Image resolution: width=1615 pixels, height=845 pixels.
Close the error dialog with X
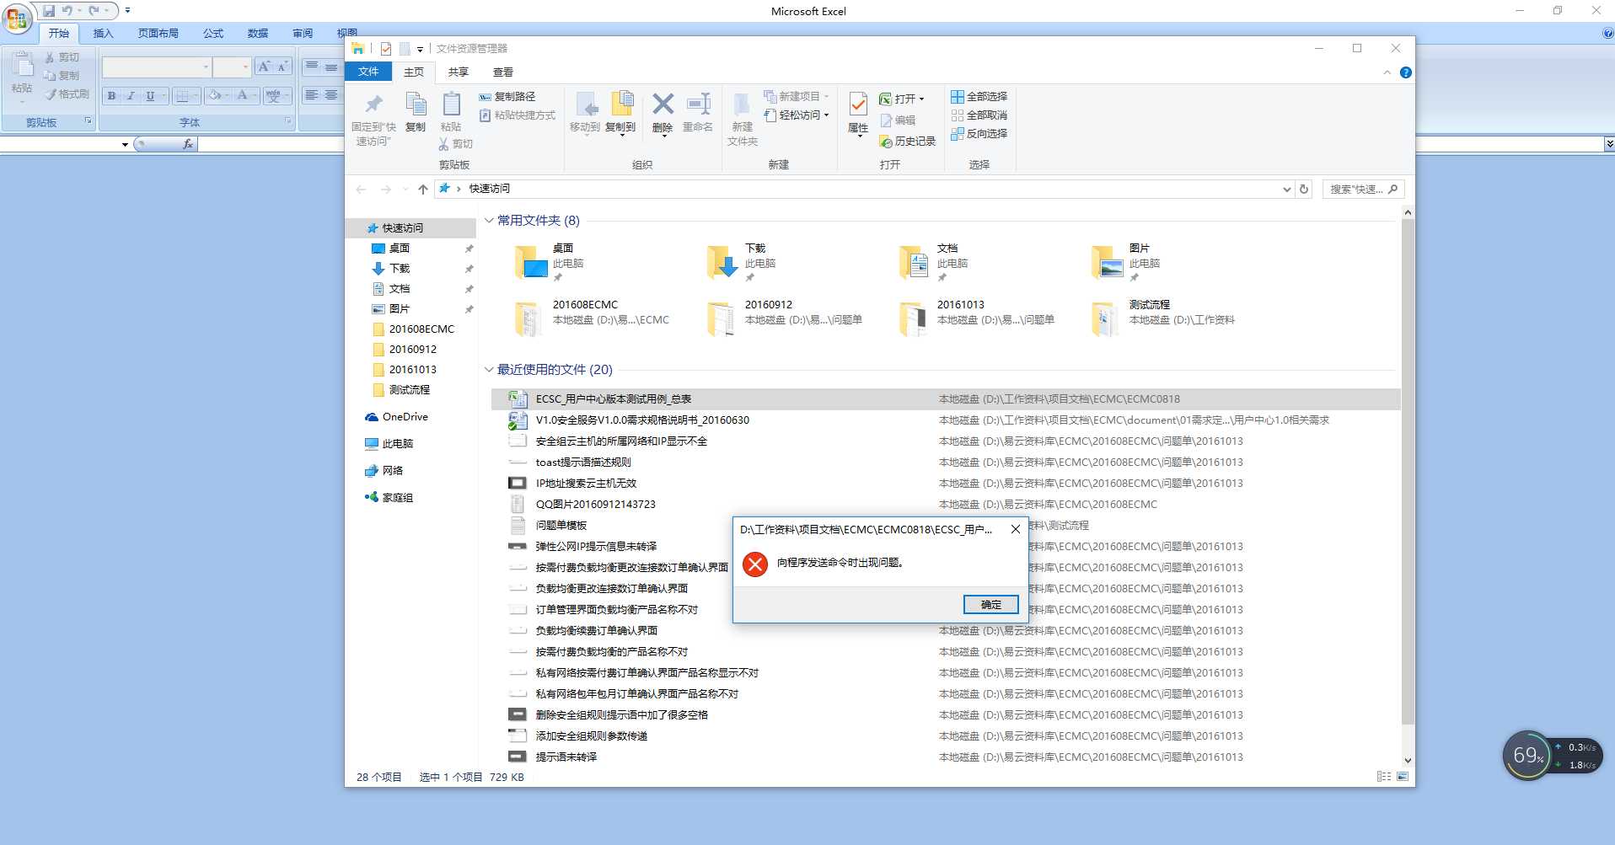click(1016, 529)
